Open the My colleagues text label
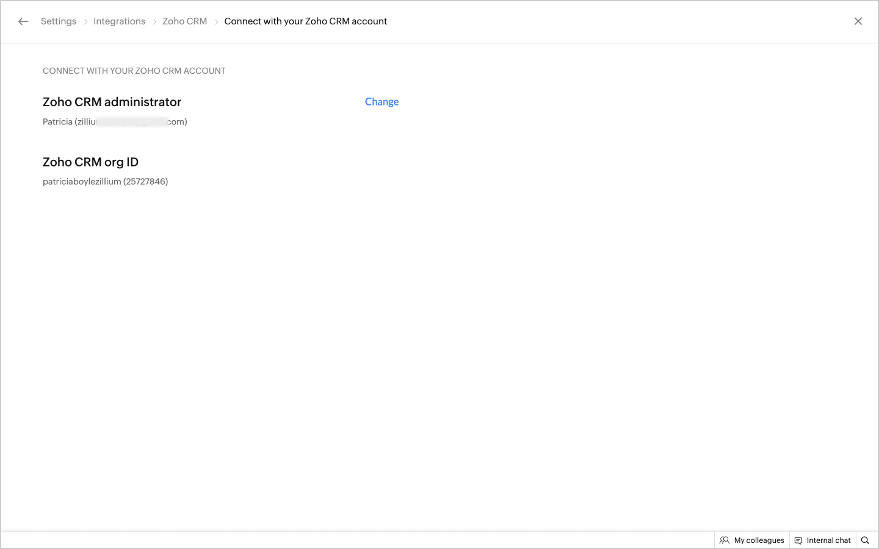 coord(759,540)
